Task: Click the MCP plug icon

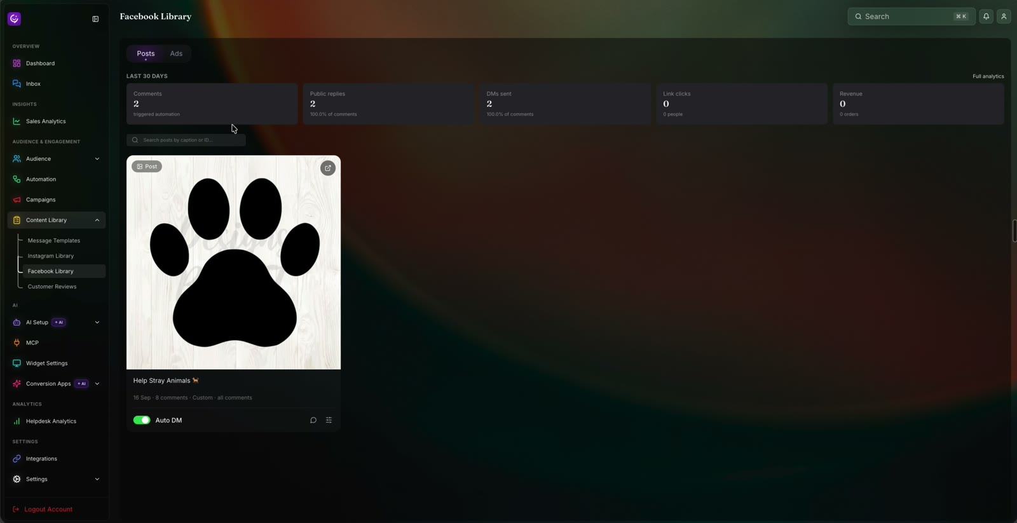Action: pyautogui.click(x=17, y=343)
